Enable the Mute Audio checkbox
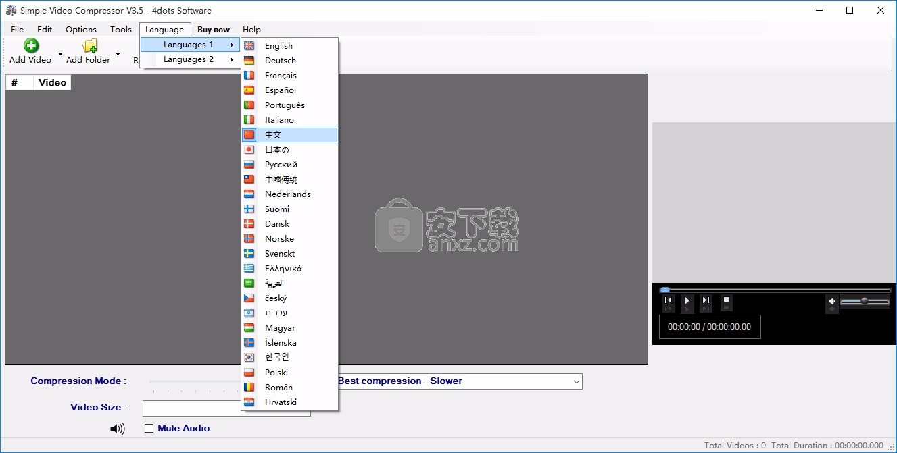 point(149,428)
